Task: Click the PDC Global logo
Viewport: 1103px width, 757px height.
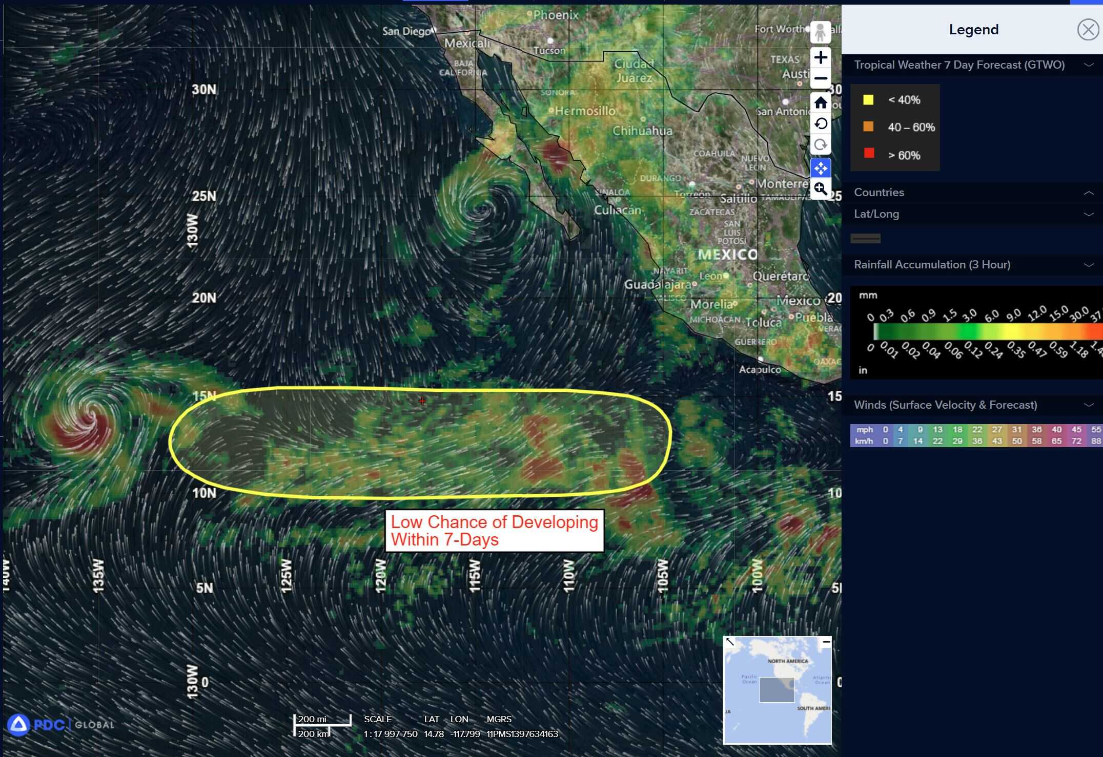Action: pos(60,725)
